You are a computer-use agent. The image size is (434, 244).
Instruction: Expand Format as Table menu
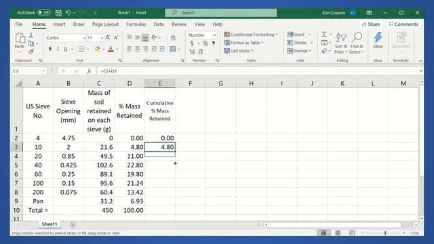244,43
